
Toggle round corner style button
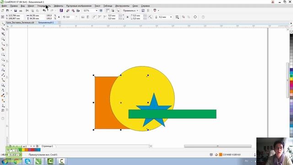[x=95, y=17]
